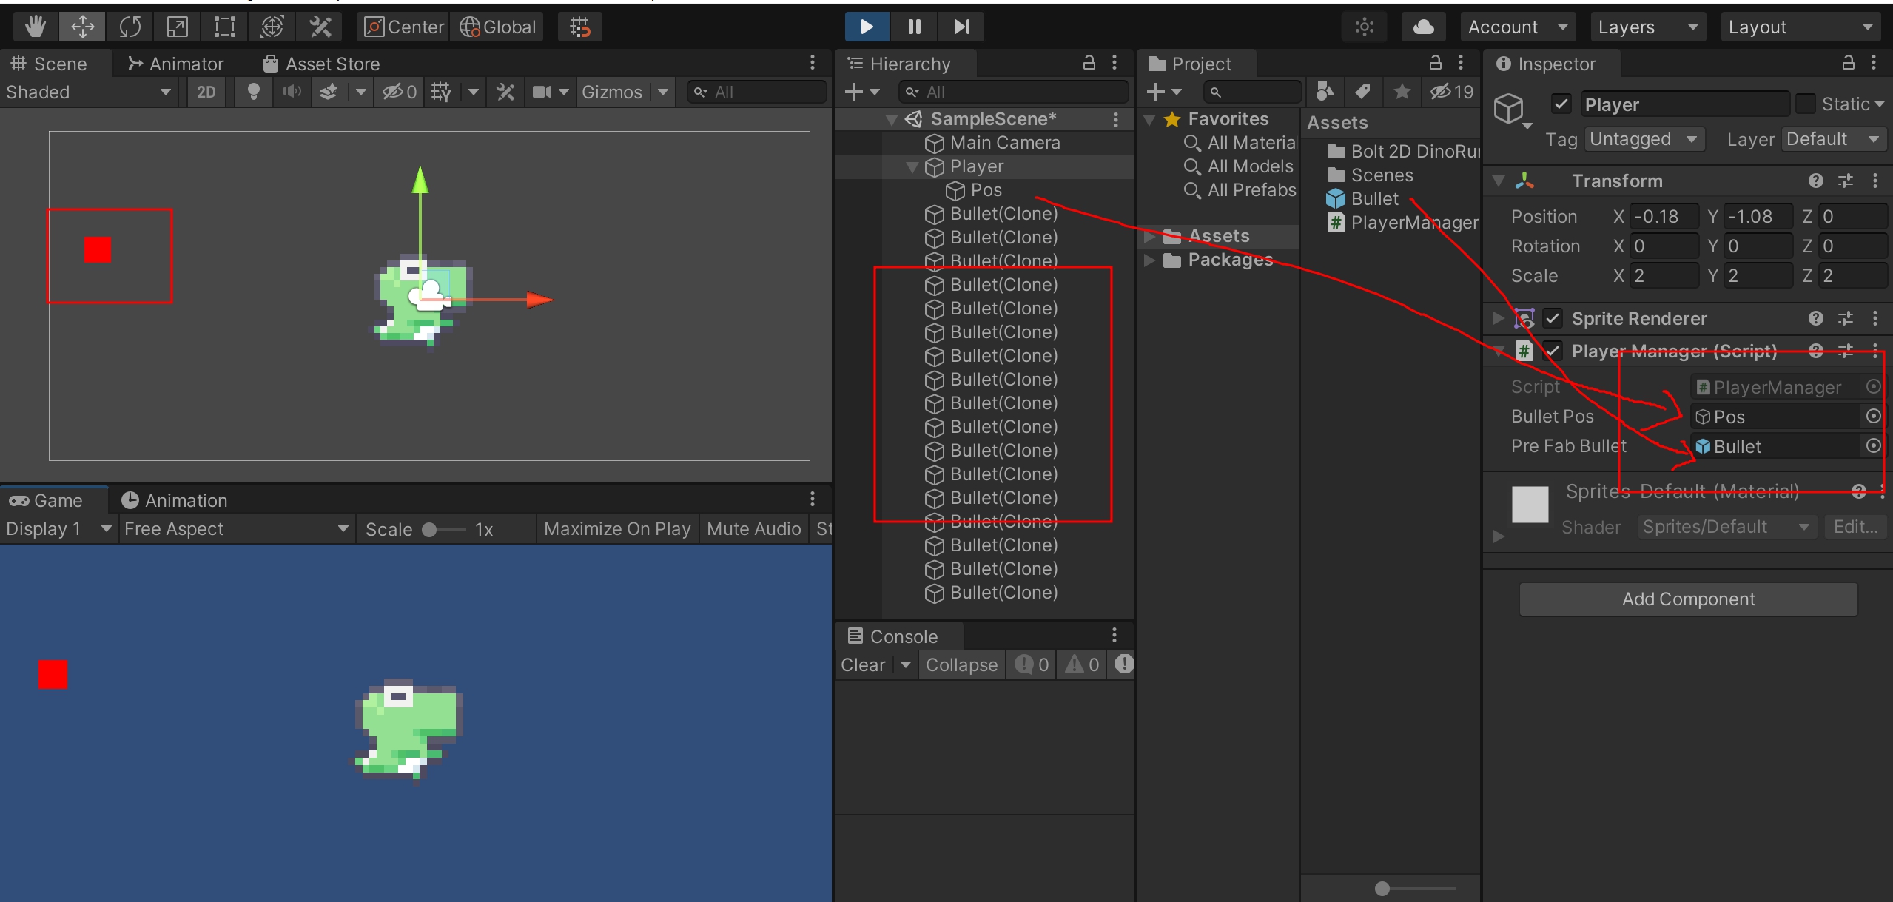Click the Scene component tools wrench icon
Image resolution: width=1893 pixels, height=902 pixels.
coord(505,92)
